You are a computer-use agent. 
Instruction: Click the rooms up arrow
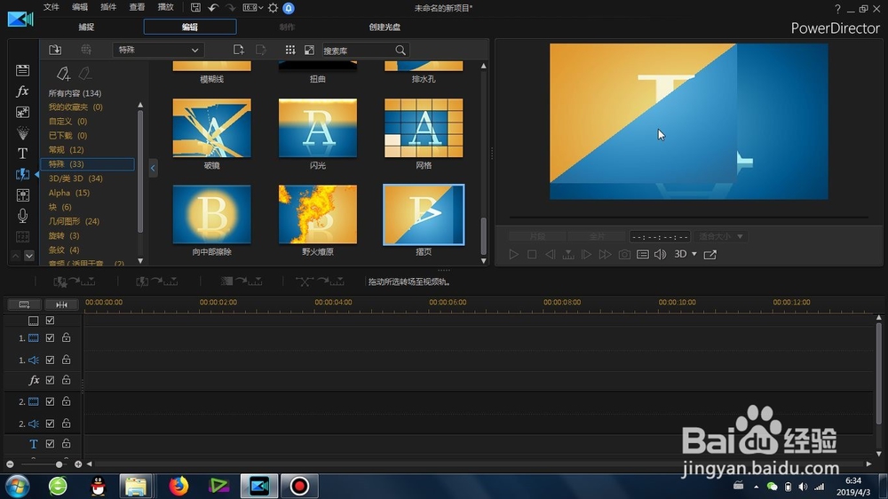[x=15, y=256]
